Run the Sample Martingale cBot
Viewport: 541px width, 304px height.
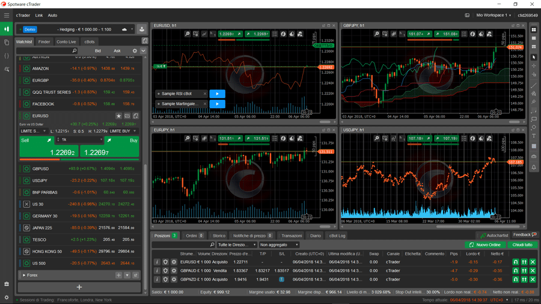click(217, 104)
